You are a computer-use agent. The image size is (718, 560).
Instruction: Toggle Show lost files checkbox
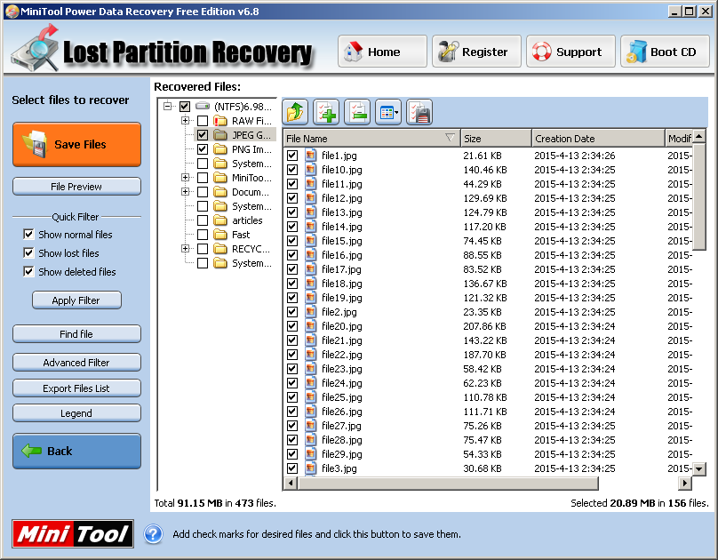(x=28, y=252)
